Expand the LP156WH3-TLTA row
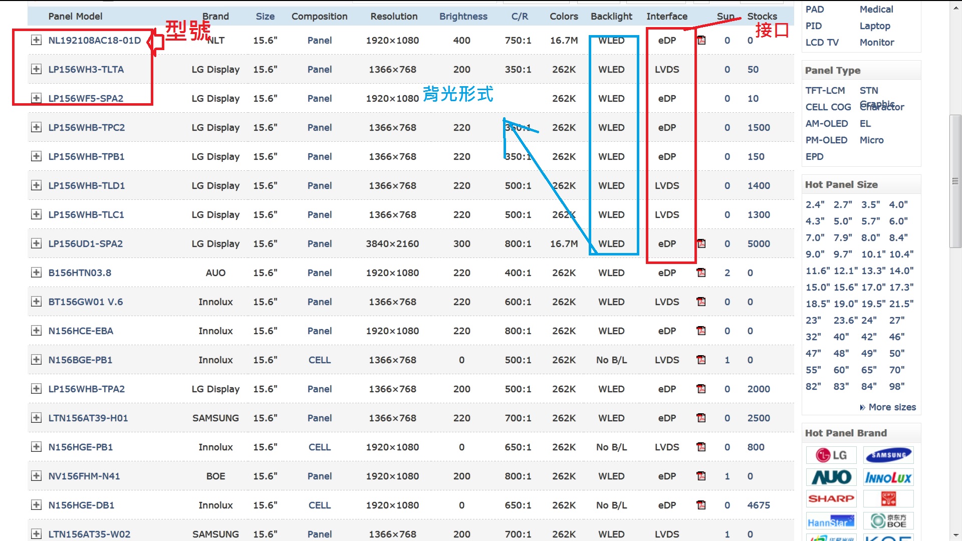This screenshot has width=962, height=541. (36, 70)
